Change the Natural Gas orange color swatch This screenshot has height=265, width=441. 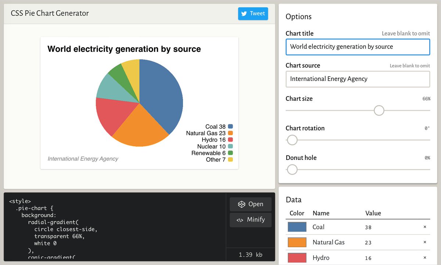click(297, 242)
